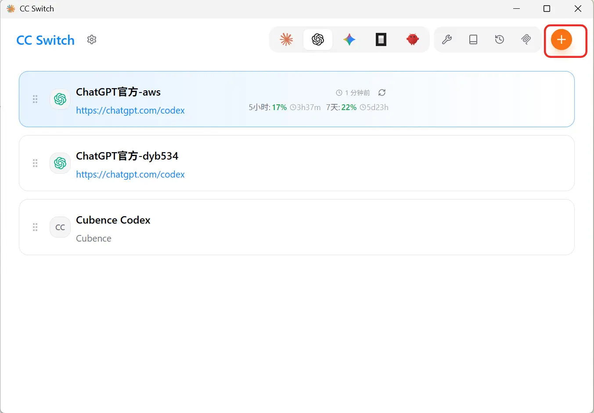This screenshot has width=594, height=413.
Task: Click drag handle of Cubence Codex
Action: pyautogui.click(x=35, y=227)
